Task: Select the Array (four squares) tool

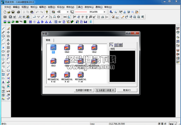Action: (x=8, y=47)
